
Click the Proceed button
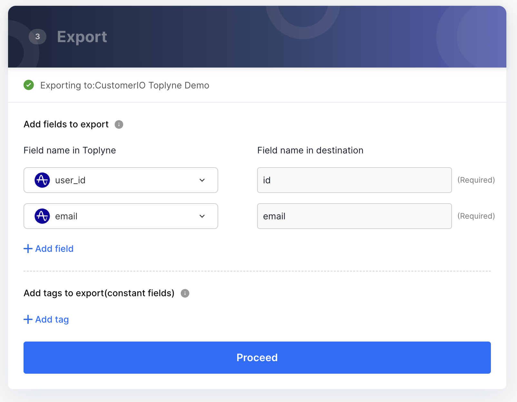click(x=257, y=358)
